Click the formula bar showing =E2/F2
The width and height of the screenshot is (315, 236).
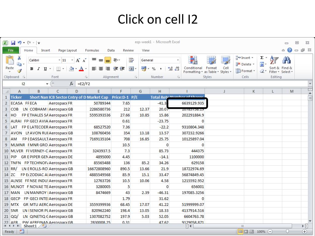click(191, 84)
